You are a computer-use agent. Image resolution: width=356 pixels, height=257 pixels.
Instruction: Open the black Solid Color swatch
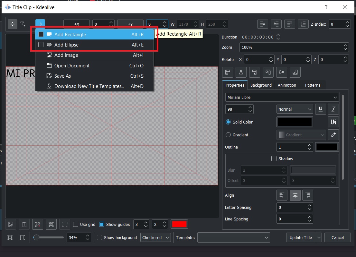(x=295, y=122)
